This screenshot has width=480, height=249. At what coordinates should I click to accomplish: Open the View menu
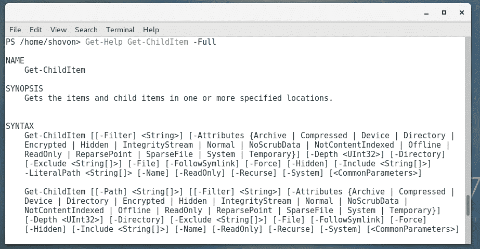(x=58, y=30)
